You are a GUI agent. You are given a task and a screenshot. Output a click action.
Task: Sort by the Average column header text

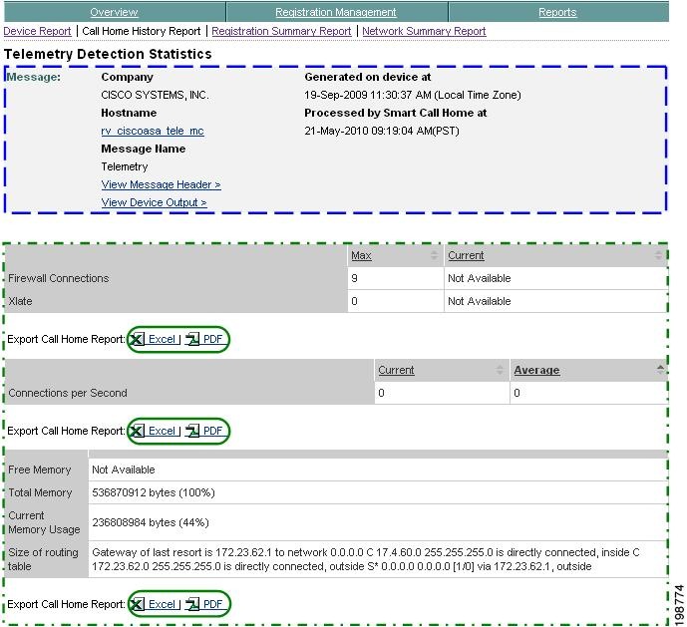[536, 371]
